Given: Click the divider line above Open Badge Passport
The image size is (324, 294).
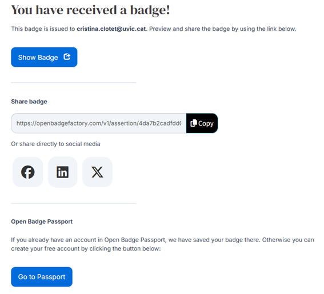Looking at the screenshot, I should point(74,203).
